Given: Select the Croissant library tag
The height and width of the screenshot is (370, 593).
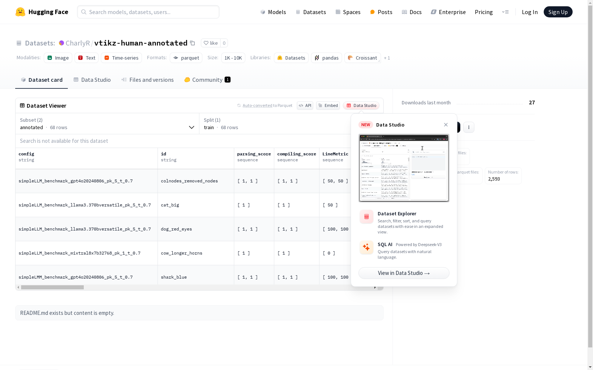Looking at the screenshot, I should pos(362,58).
